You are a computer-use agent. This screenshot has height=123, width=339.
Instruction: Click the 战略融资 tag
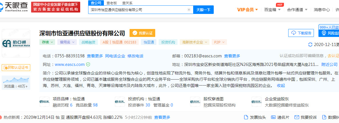coord(88,42)
